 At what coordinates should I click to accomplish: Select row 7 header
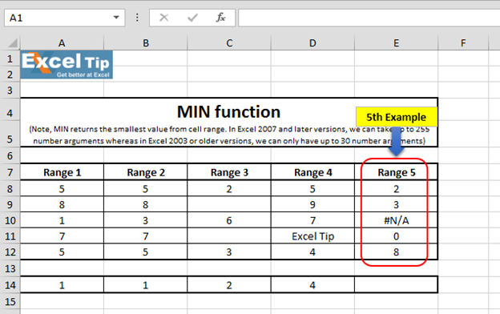tap(10, 172)
